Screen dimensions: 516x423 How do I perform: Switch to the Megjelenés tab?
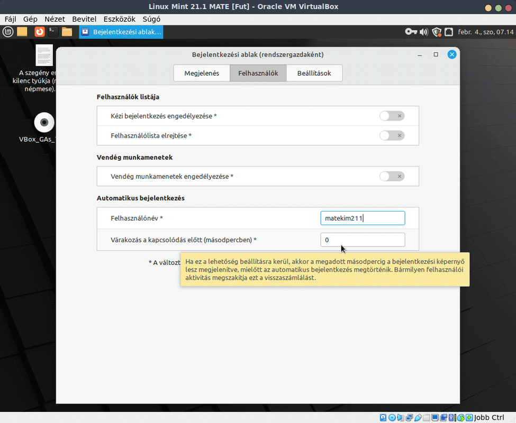click(x=202, y=73)
